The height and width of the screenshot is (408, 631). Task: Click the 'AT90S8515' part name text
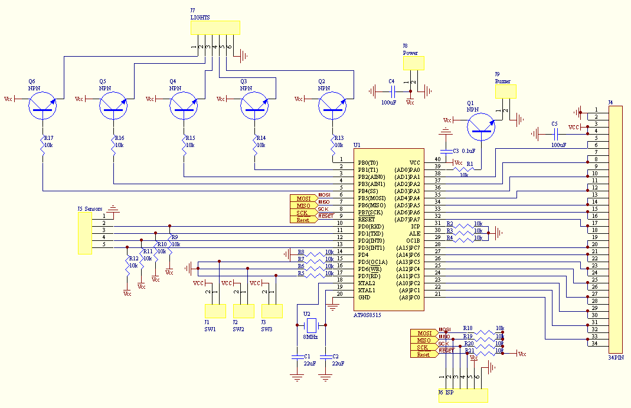pos(367,315)
